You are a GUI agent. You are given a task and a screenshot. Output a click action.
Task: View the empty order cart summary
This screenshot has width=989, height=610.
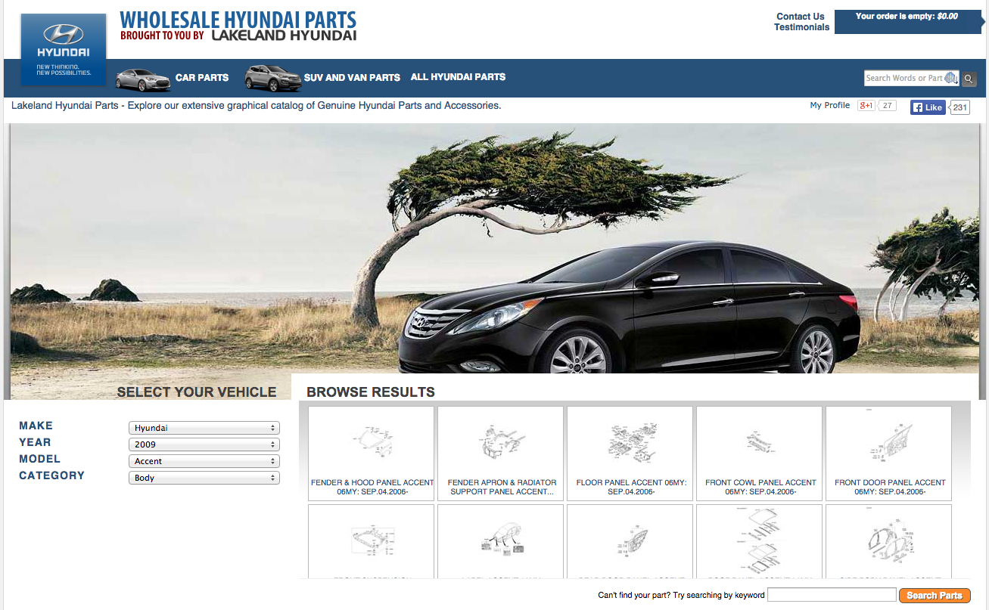pos(906,17)
